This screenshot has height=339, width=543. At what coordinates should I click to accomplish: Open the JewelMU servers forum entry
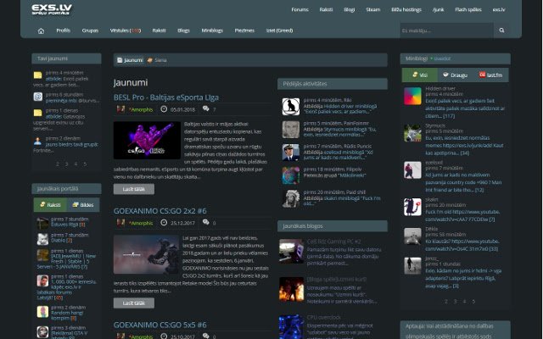click(x=66, y=262)
